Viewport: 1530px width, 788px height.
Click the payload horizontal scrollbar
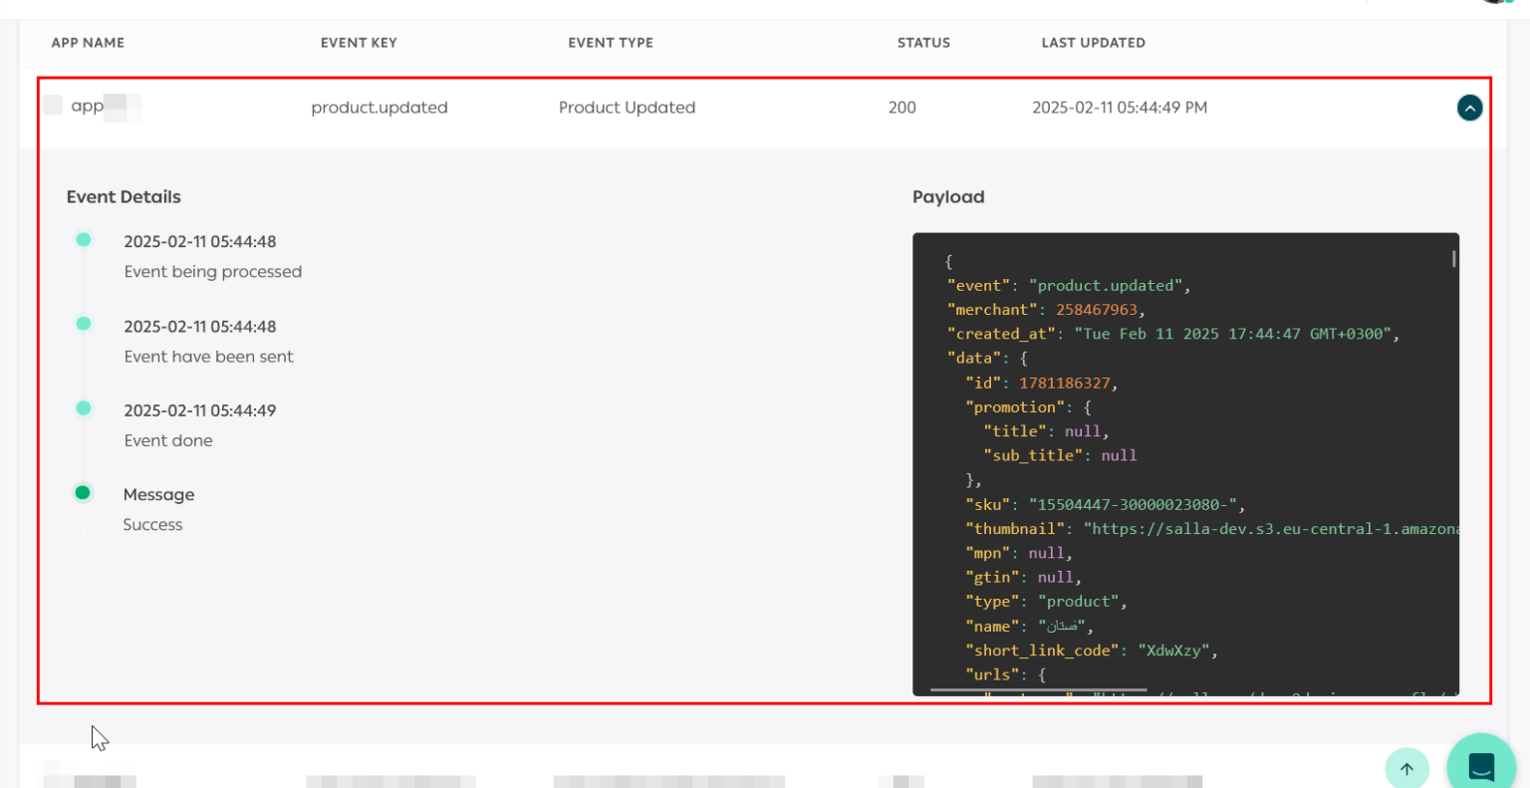1038,689
